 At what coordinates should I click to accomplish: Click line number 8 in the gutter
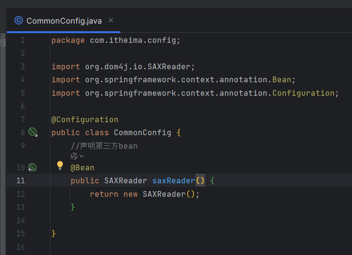coord(23,132)
